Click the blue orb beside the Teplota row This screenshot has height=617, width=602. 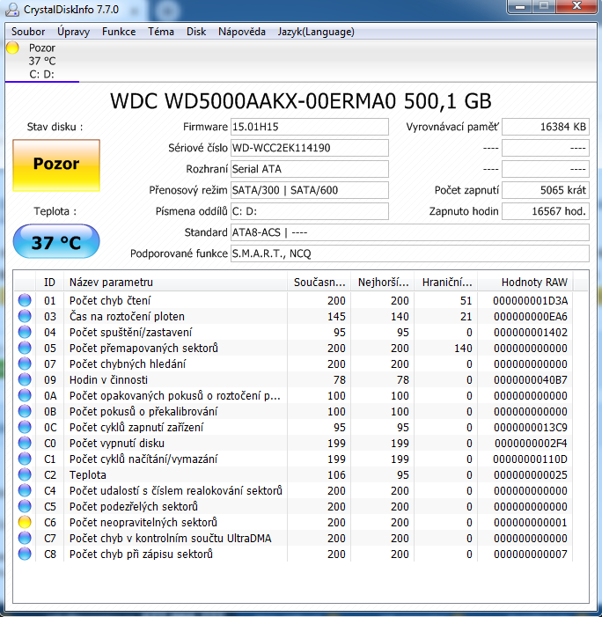25,474
